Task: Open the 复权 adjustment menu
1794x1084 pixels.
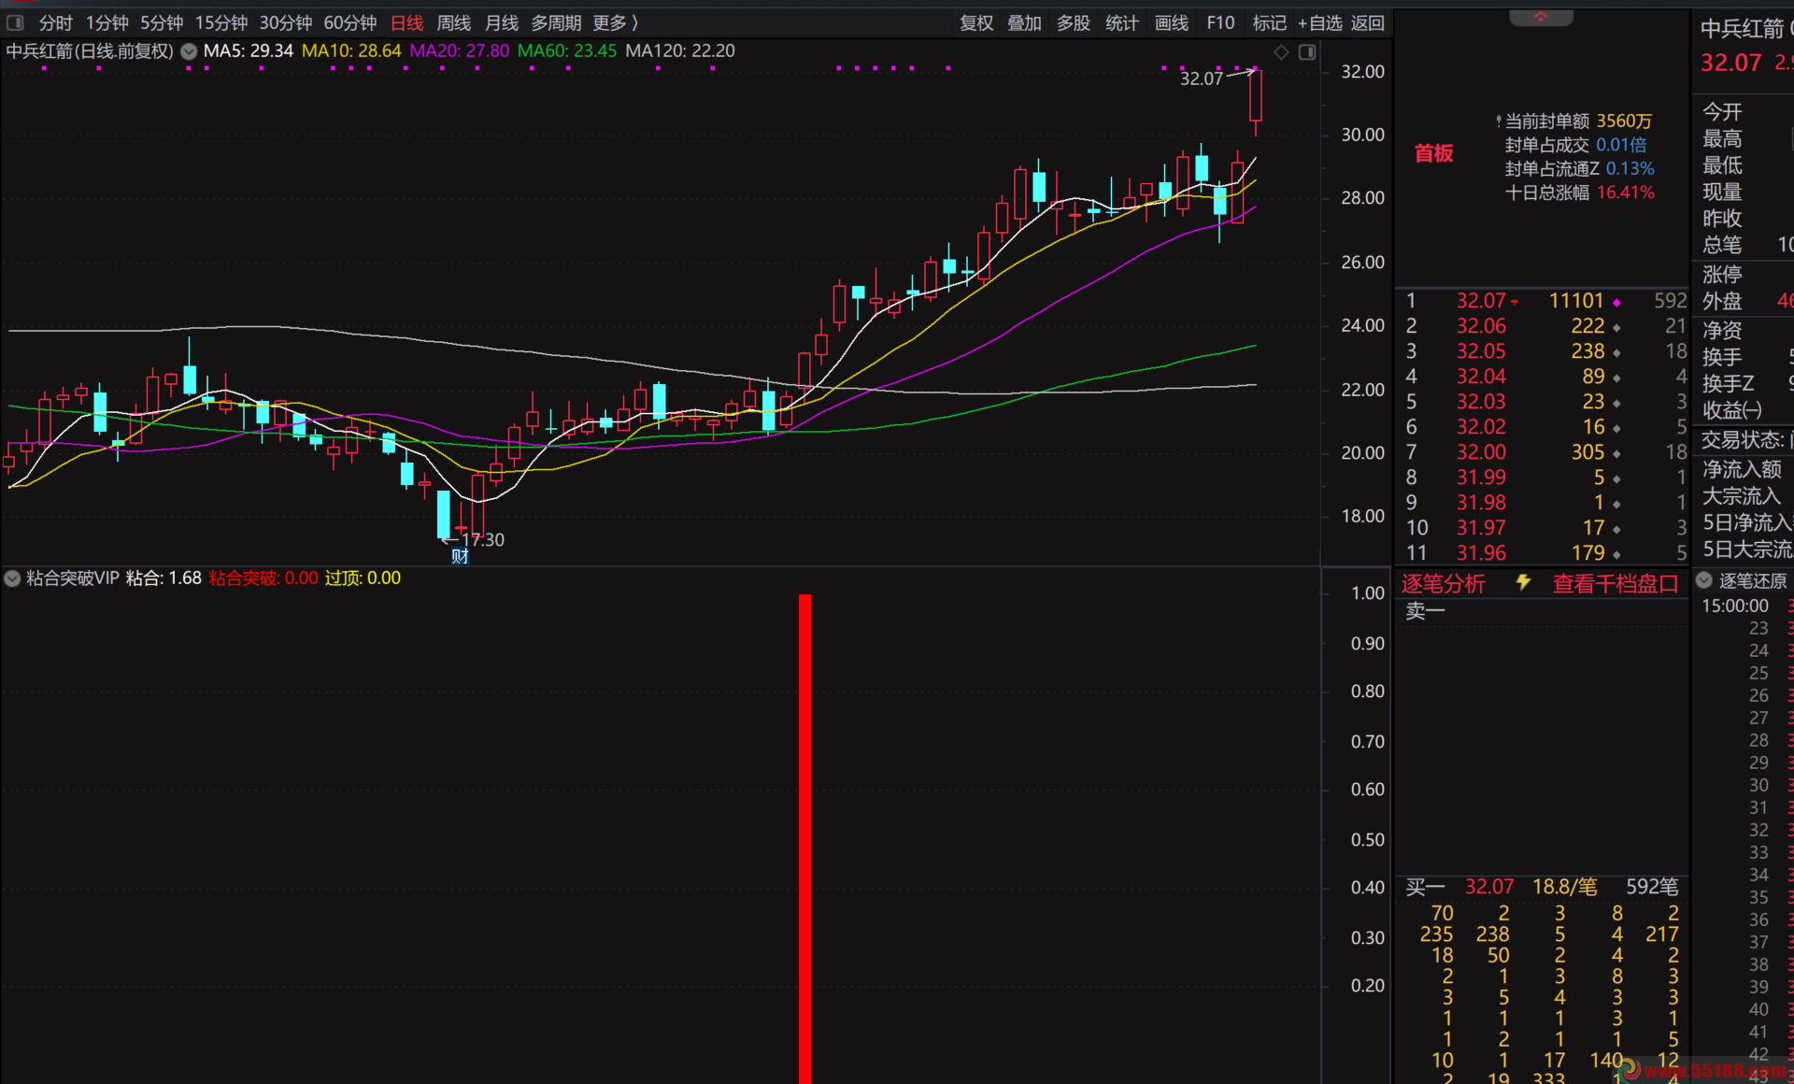Action: [976, 22]
